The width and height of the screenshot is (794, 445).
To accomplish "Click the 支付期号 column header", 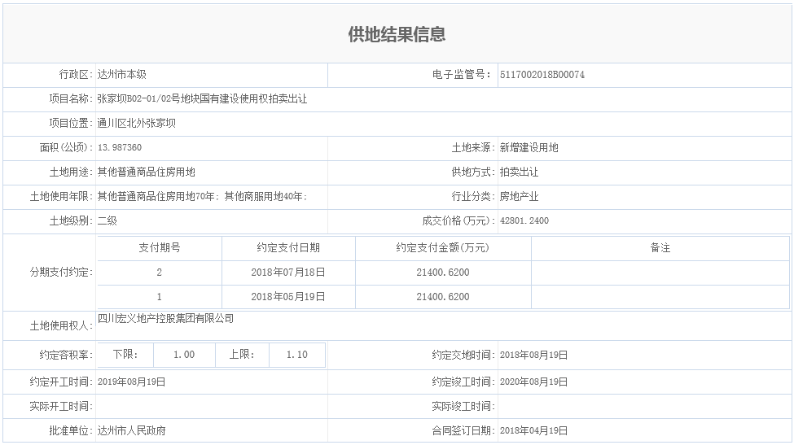I will click(160, 248).
